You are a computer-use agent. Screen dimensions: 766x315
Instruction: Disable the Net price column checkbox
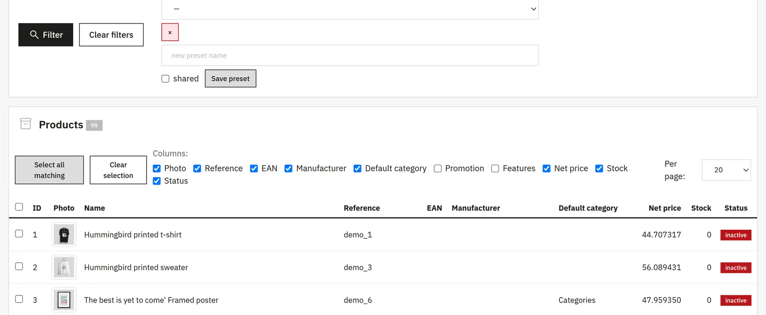[546, 169]
